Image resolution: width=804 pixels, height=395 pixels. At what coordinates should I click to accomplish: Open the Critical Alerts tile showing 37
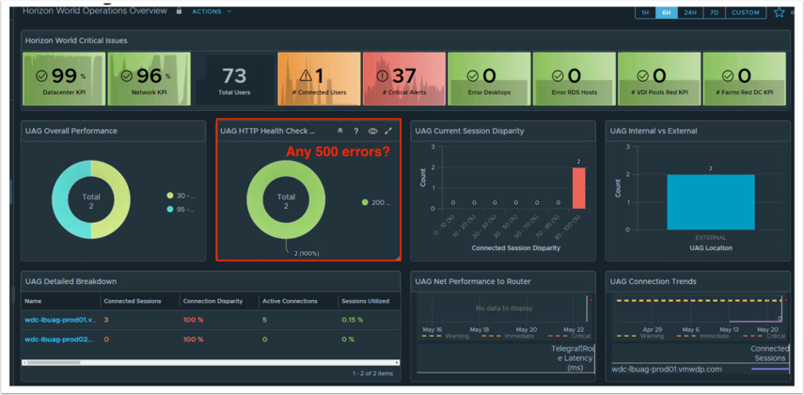[403, 78]
